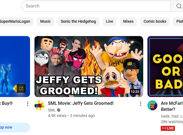The width and height of the screenshot is (183, 135).
Task: Click external link icon on the ad thumbnail
Action: [x=21, y=88]
